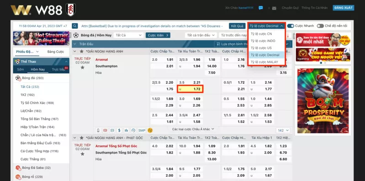This screenshot has height=181, width=365.
Task: Open the clock history icon under Arsenal match
Action: click(x=133, y=130)
